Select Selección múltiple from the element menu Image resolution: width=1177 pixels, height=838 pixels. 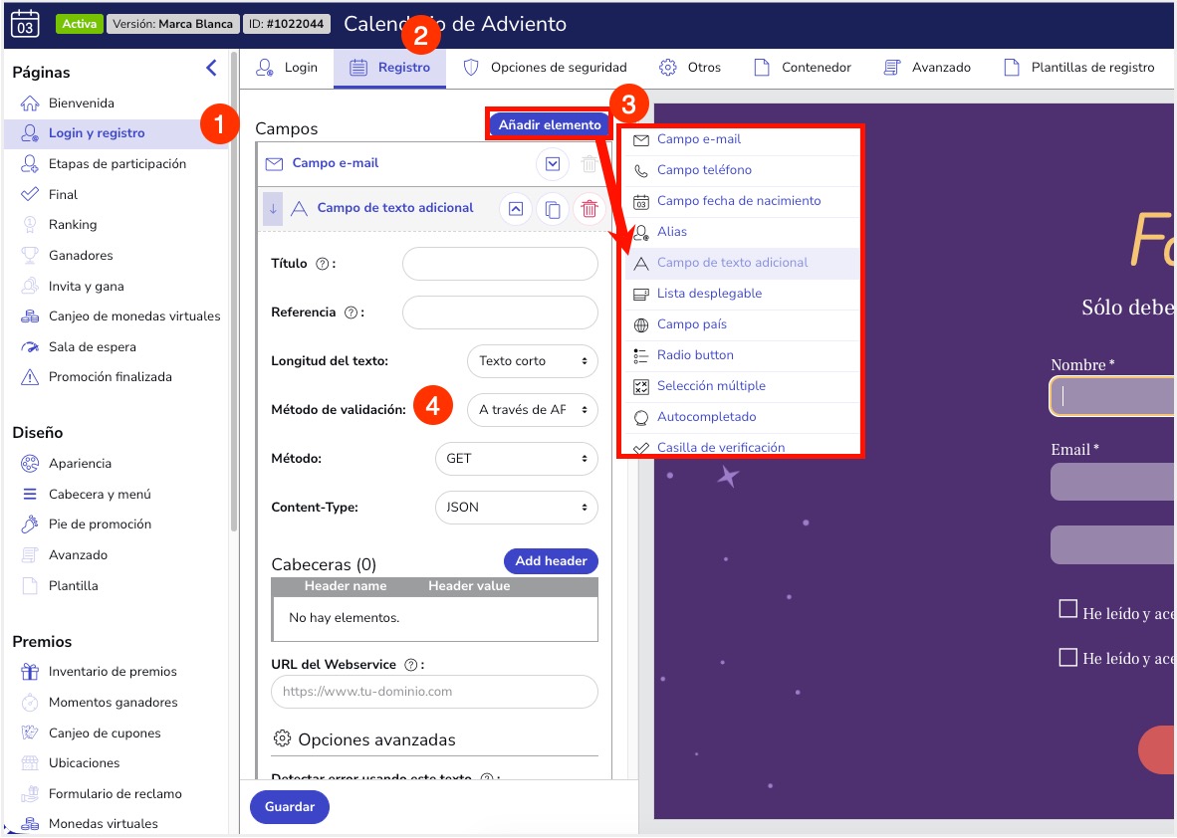point(743,385)
